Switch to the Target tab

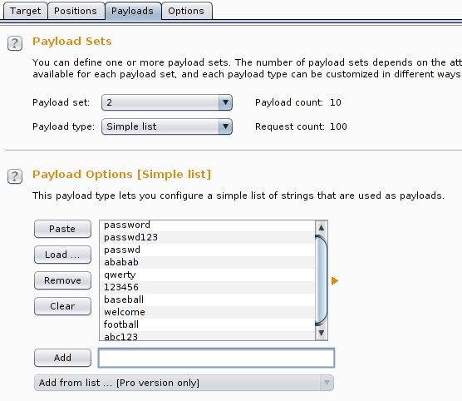tap(25, 11)
